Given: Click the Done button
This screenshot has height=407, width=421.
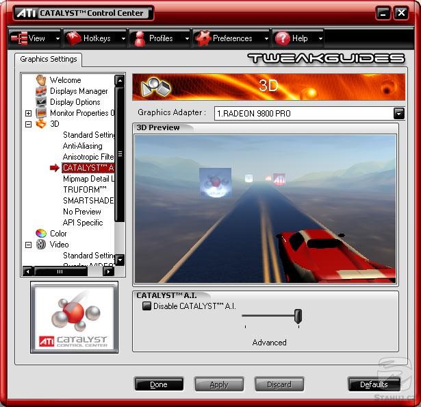Looking at the screenshot, I should tap(159, 384).
